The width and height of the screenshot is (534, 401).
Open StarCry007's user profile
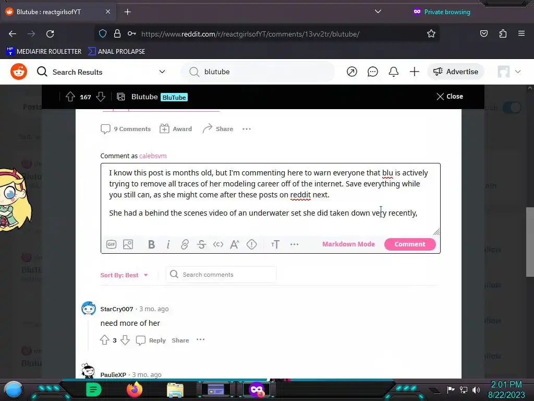click(x=116, y=309)
